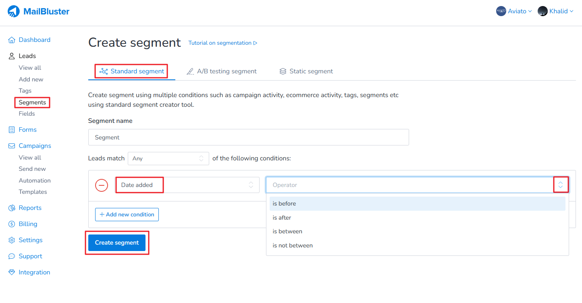Viewport: 582px width, 303px height.
Task: Click the Campaigns envelope icon
Action: point(12,146)
